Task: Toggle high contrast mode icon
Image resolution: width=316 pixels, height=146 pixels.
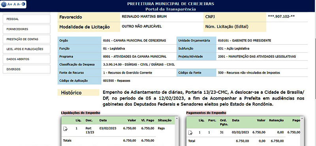Action: coord(23,4)
